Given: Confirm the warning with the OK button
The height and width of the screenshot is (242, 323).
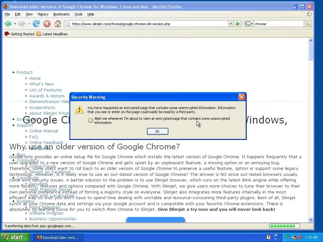Looking at the screenshot, I should click(x=158, y=131).
